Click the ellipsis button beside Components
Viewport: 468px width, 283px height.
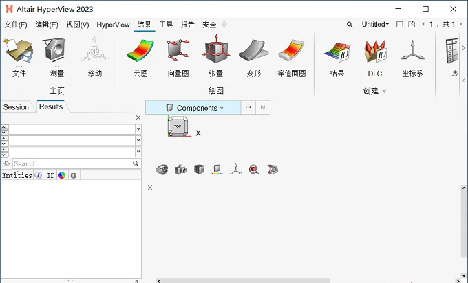[248, 108]
